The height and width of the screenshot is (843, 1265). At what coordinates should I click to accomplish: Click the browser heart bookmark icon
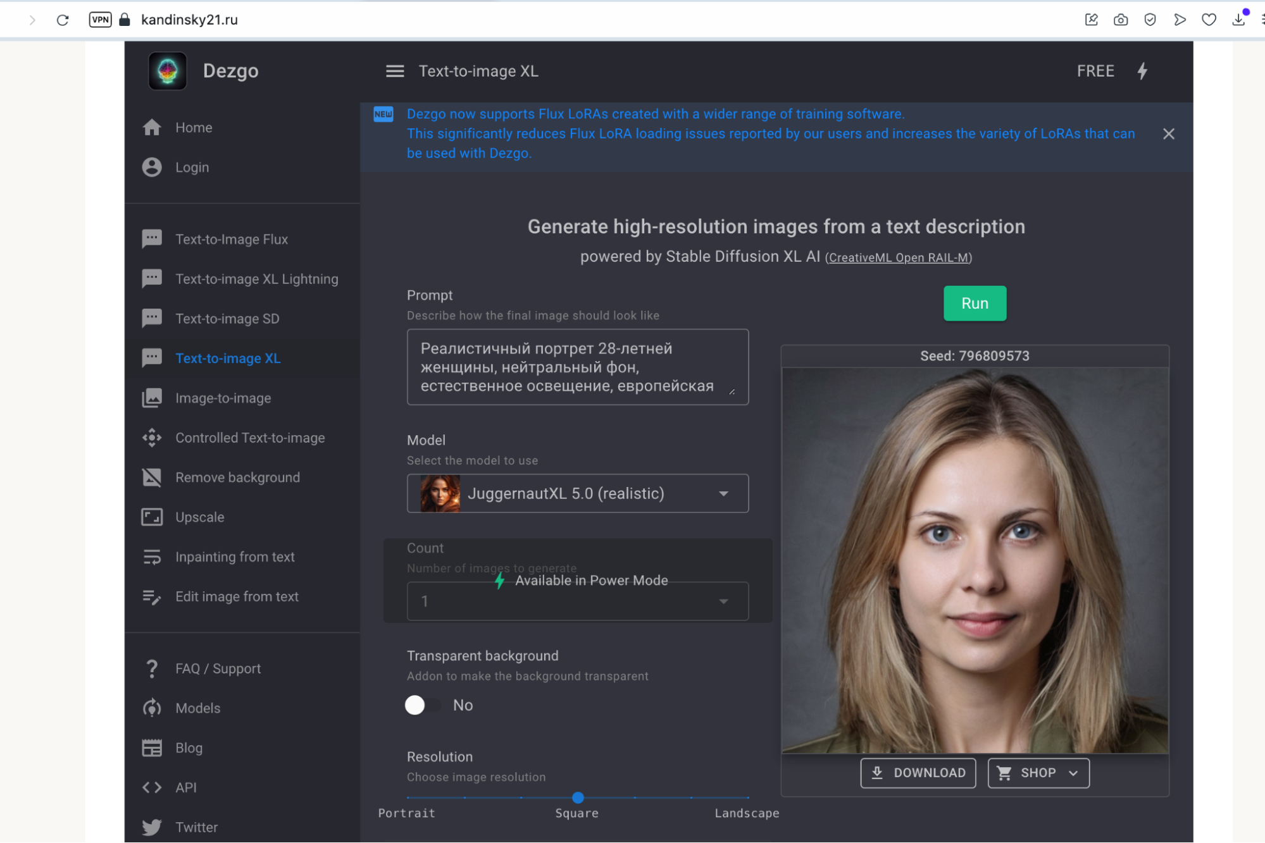[x=1209, y=20]
